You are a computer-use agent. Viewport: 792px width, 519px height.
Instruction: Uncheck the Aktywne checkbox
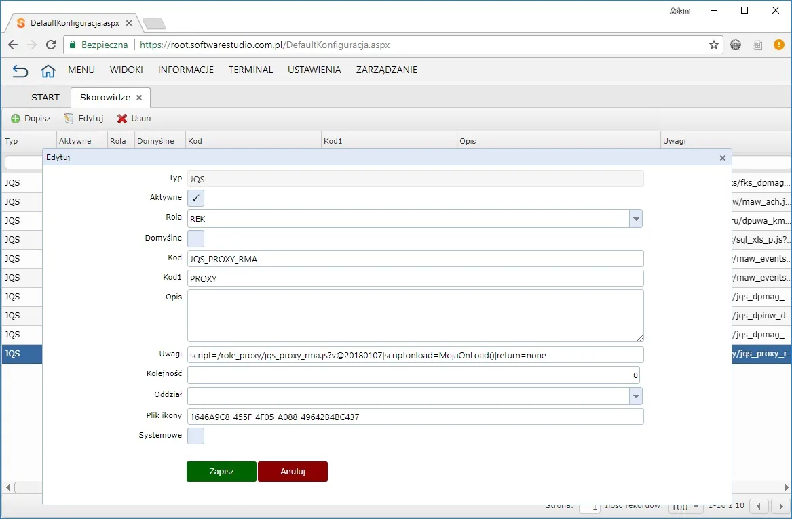point(196,199)
